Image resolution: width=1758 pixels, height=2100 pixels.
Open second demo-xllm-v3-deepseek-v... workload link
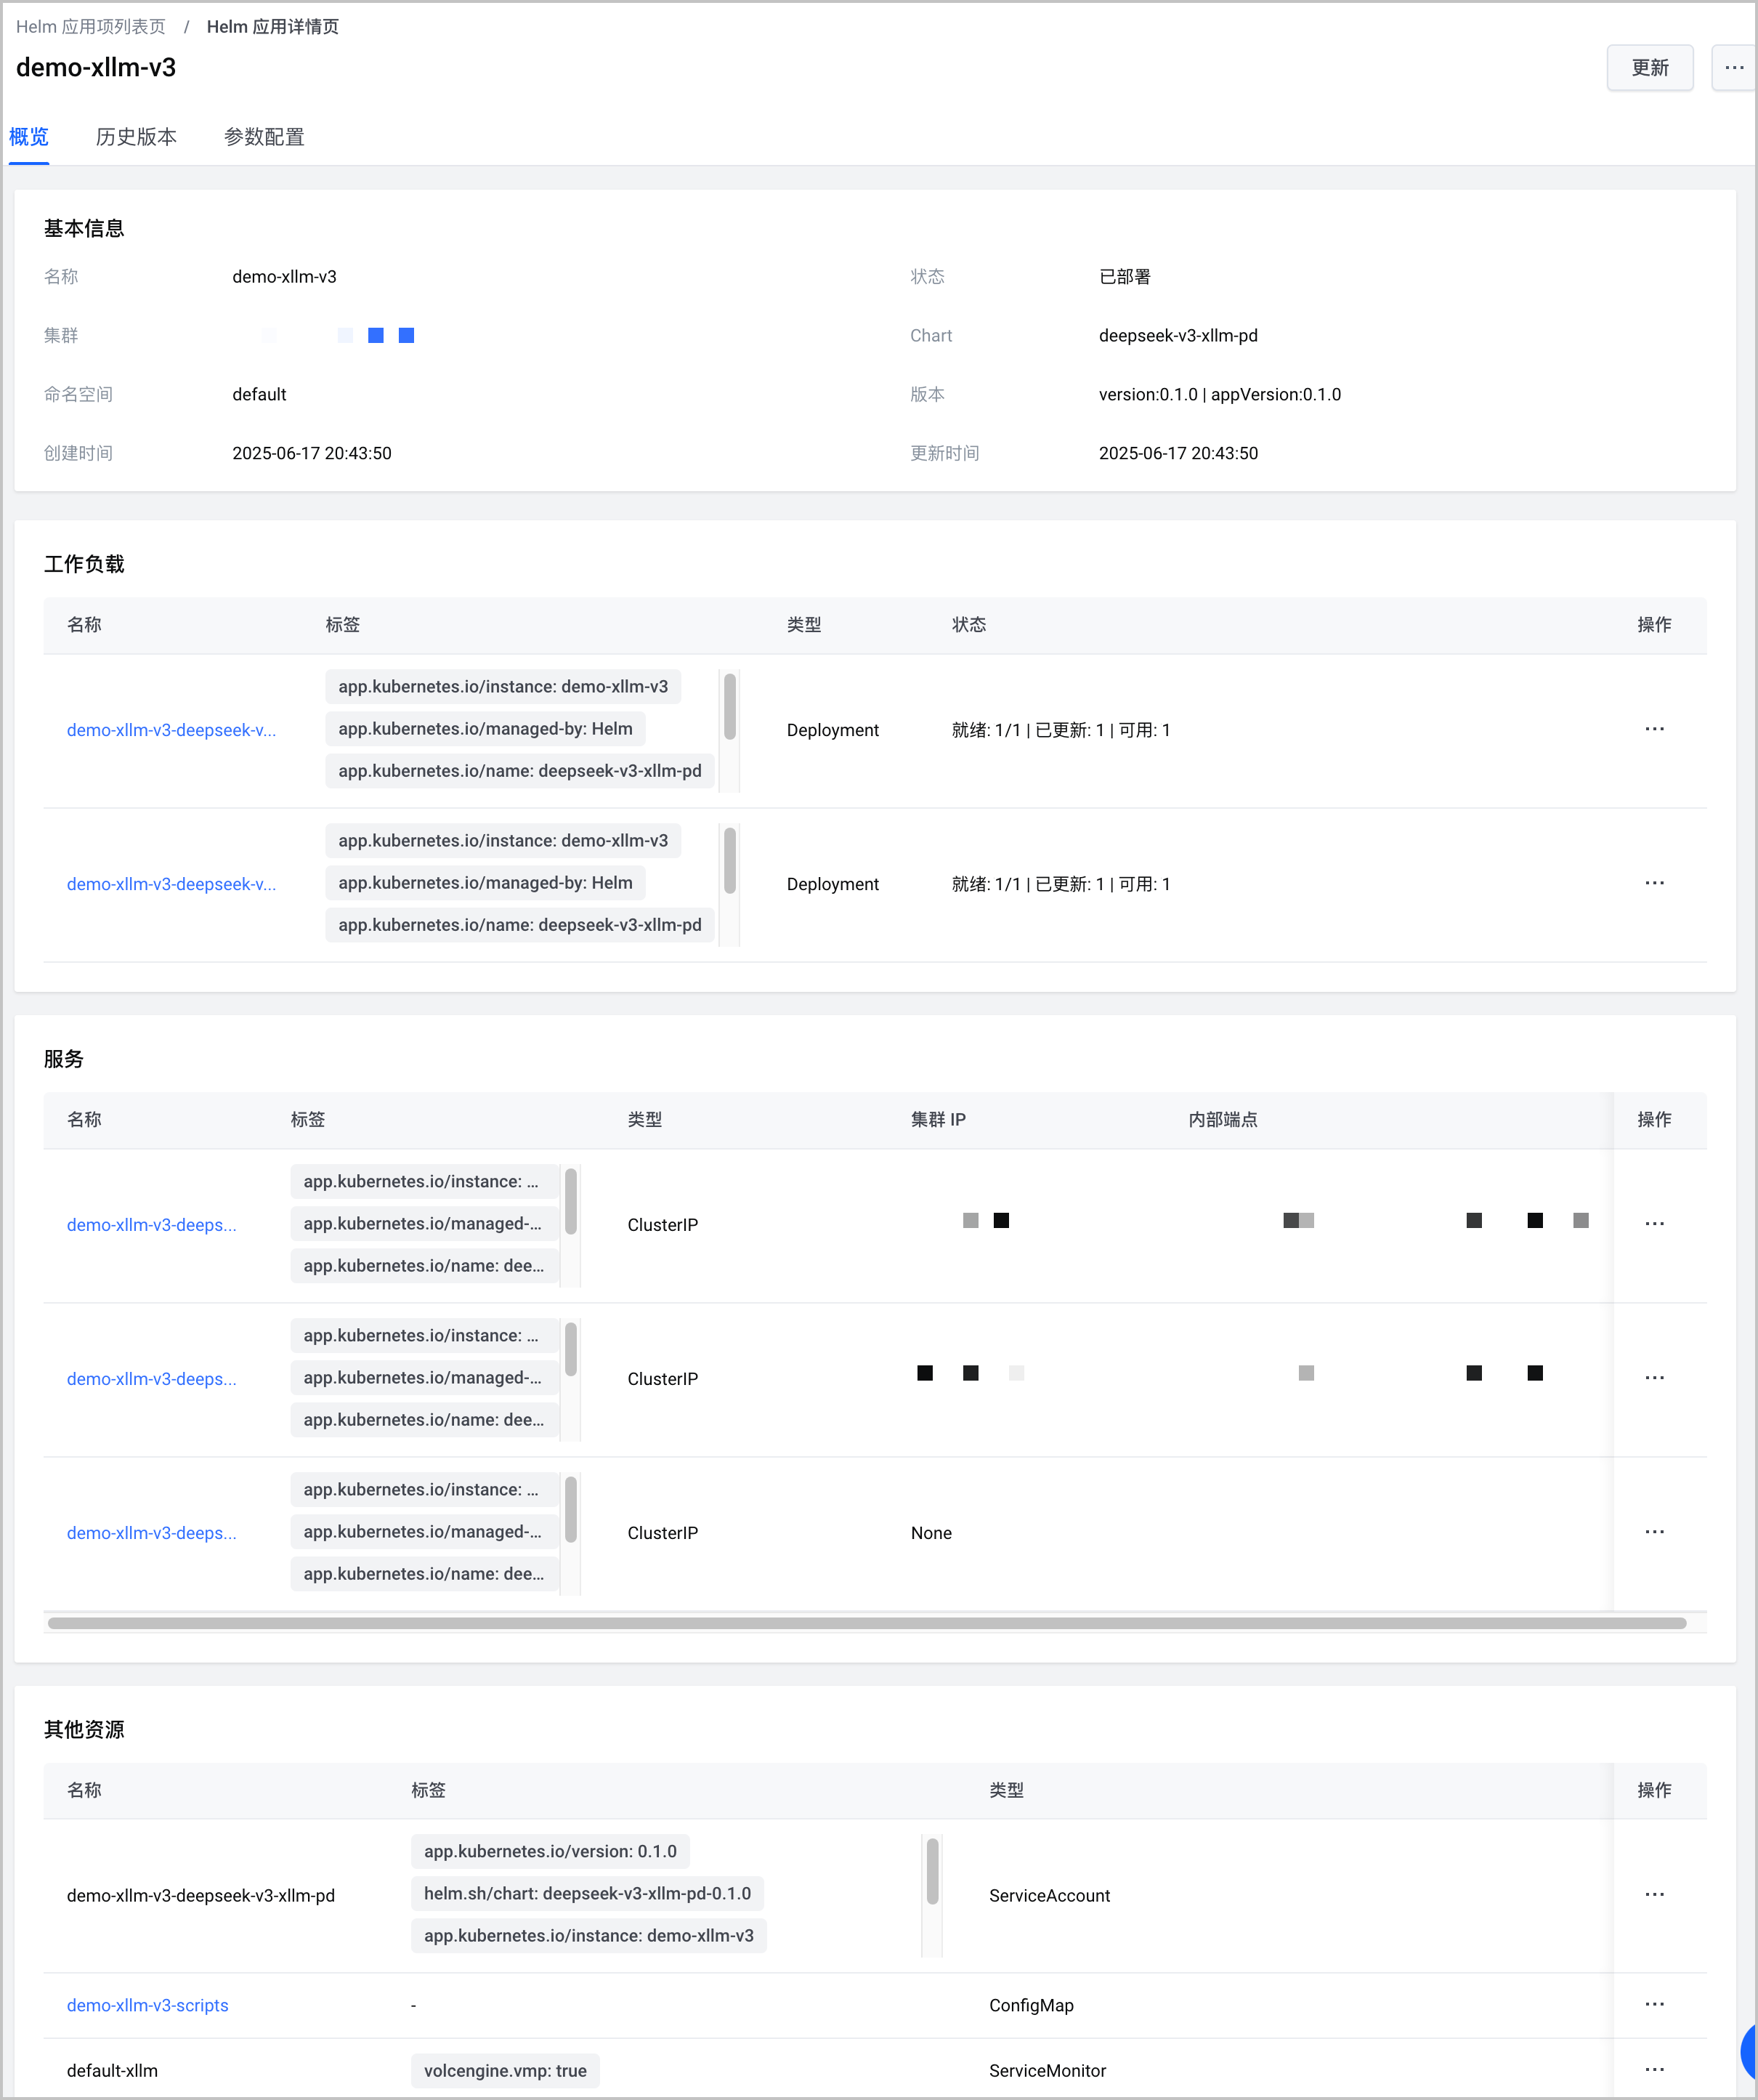(x=171, y=884)
